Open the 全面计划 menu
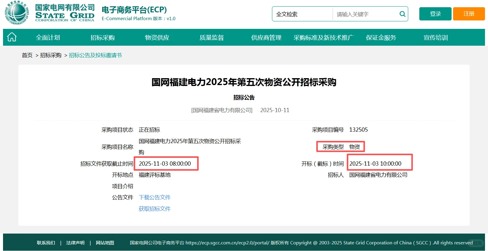Screen dimensions: 488x251 click(x=48, y=38)
